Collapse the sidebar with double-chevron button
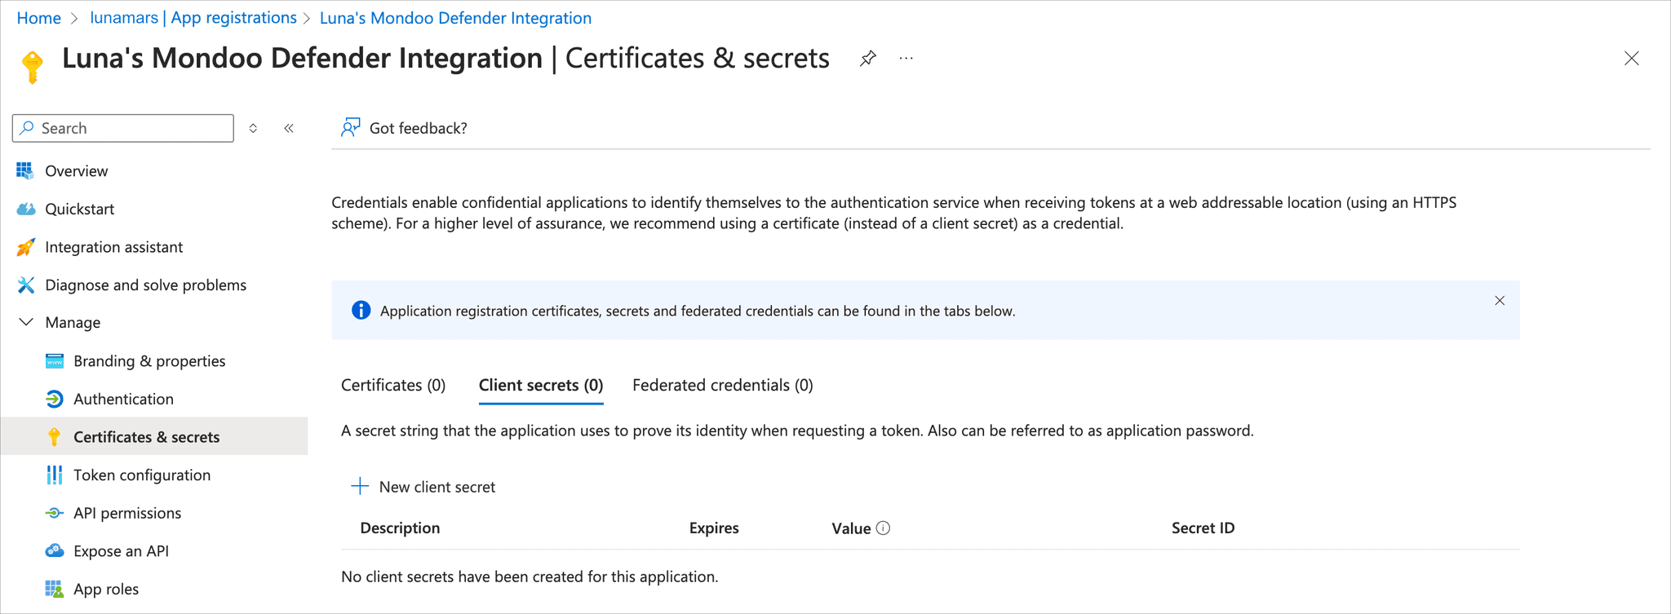 [x=289, y=128]
